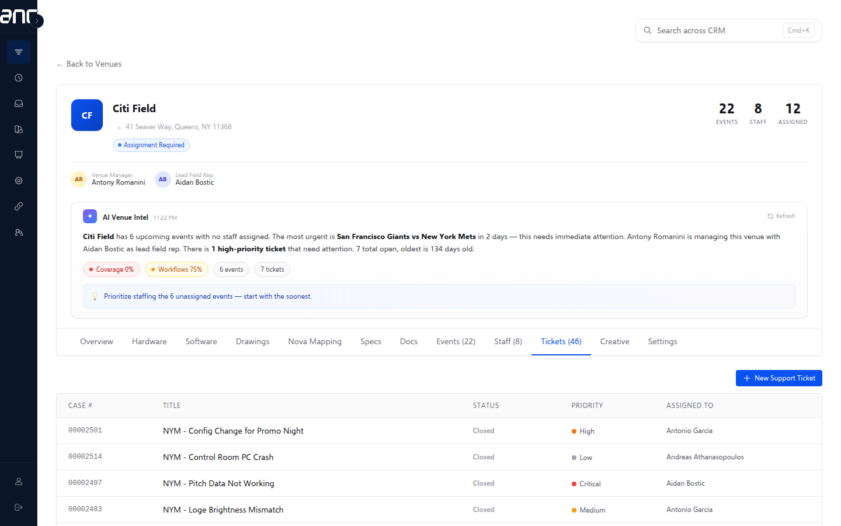841x526 pixels.
Task: Open the presentation board sidebar icon
Action: pyautogui.click(x=19, y=155)
